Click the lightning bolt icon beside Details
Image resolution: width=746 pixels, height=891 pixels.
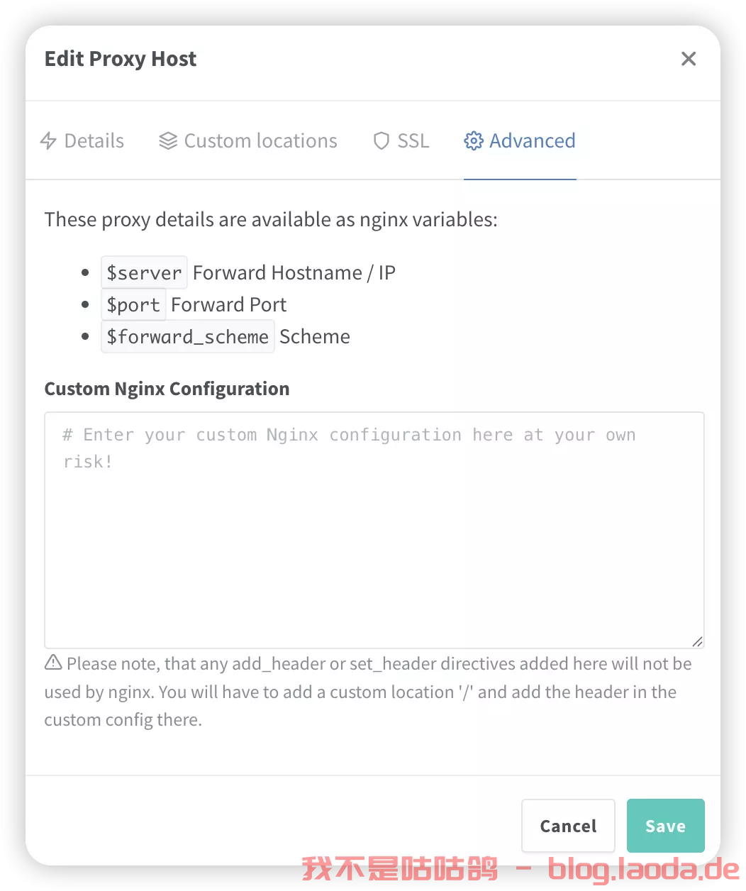tap(48, 141)
